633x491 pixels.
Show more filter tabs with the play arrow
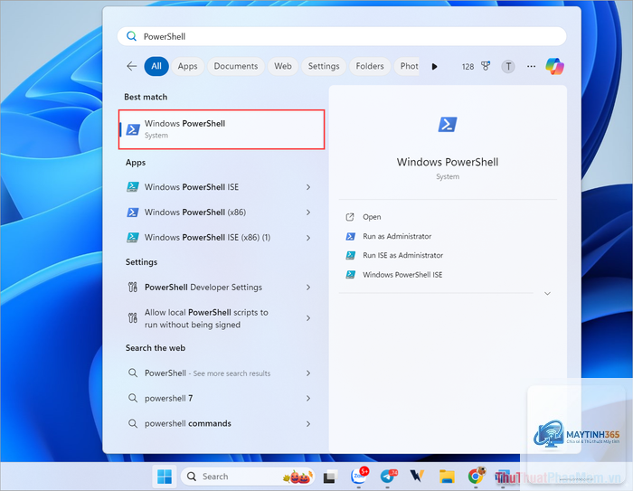coord(434,67)
